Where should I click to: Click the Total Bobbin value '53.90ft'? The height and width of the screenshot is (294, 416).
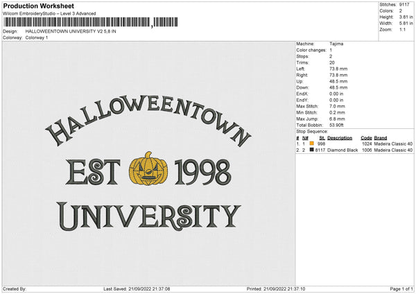click(x=336, y=125)
